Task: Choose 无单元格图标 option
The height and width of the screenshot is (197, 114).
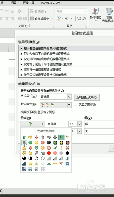Action: tap(46, 131)
